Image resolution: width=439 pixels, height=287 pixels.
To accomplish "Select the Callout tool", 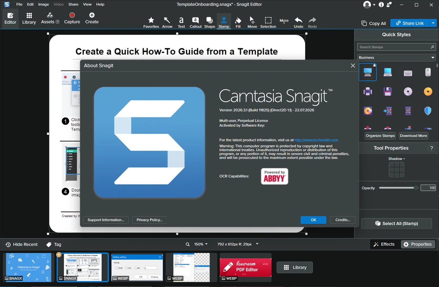I will (195, 22).
